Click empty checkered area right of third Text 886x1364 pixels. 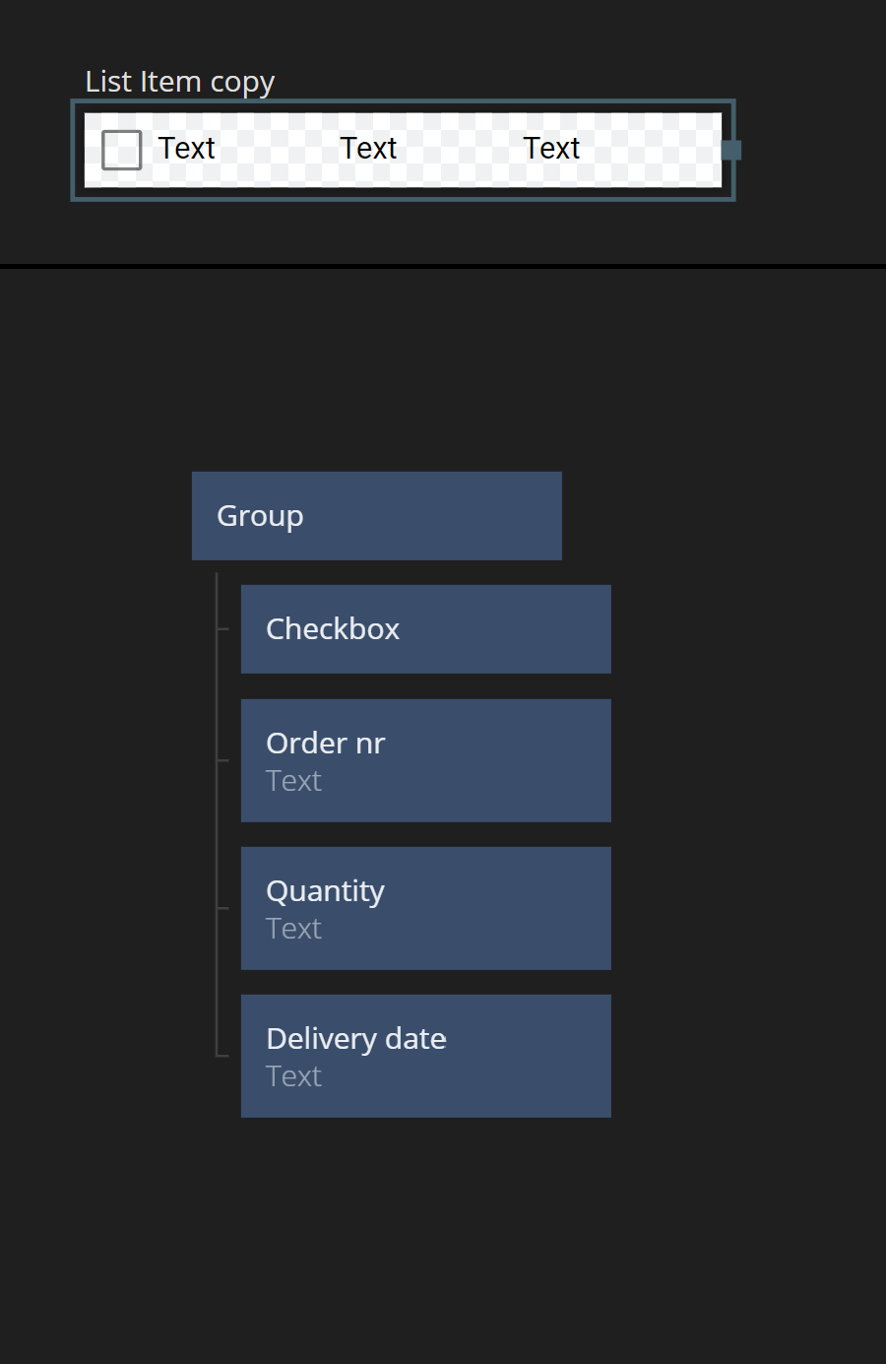pyautogui.click(x=655, y=149)
